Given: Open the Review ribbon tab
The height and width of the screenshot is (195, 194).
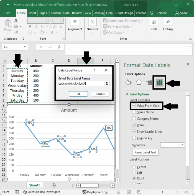Looking at the screenshot, I should click(x=77, y=13).
